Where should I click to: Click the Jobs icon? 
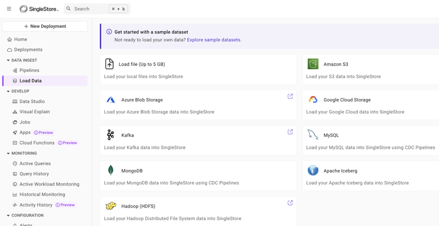(x=15, y=122)
